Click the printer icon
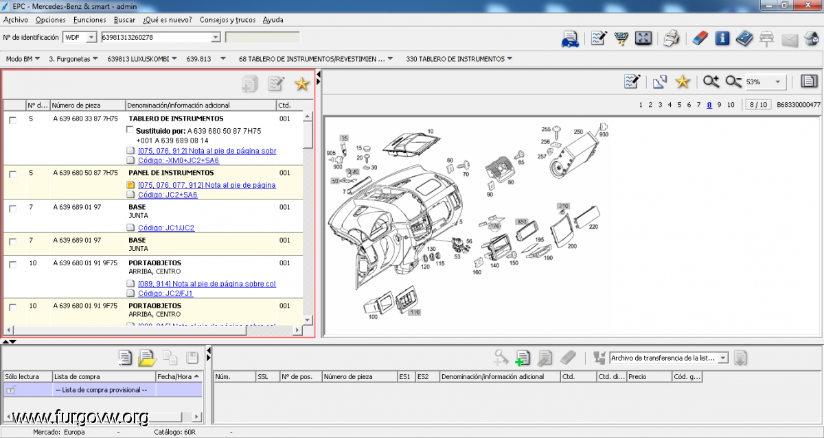 tap(672, 38)
